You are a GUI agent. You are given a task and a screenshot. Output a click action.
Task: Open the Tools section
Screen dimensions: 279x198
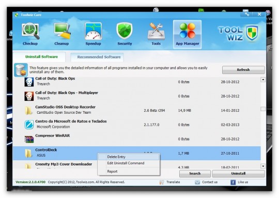click(x=156, y=34)
